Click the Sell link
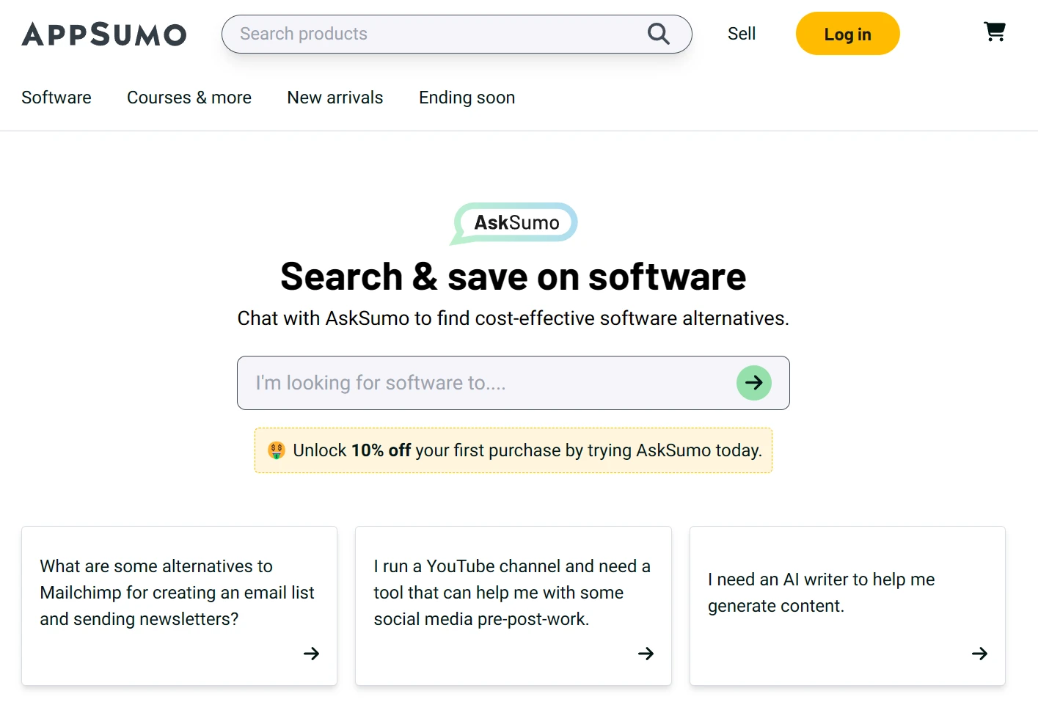The width and height of the screenshot is (1038, 702). point(742,34)
